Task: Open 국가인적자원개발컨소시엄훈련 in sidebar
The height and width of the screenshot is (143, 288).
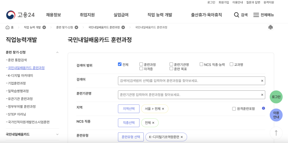Action: pyautogui.click(x=29, y=122)
